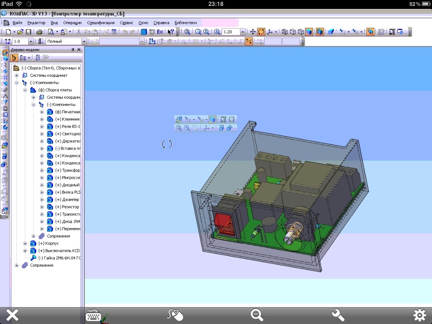Click the bottom bar magnifier zoom icon
The height and width of the screenshot is (324, 432).
257,315
